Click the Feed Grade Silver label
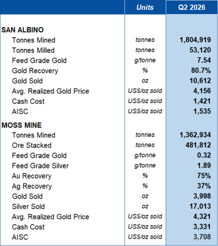Screen dimensions: 218x246 [40, 166]
